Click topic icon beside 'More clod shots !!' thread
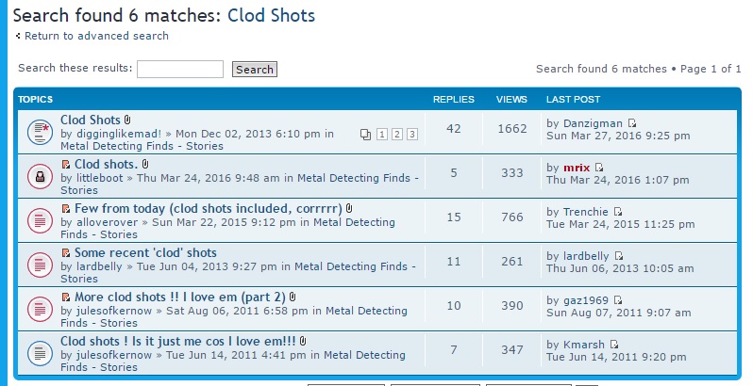Viewport: 753px width, 386px height. coord(40,309)
